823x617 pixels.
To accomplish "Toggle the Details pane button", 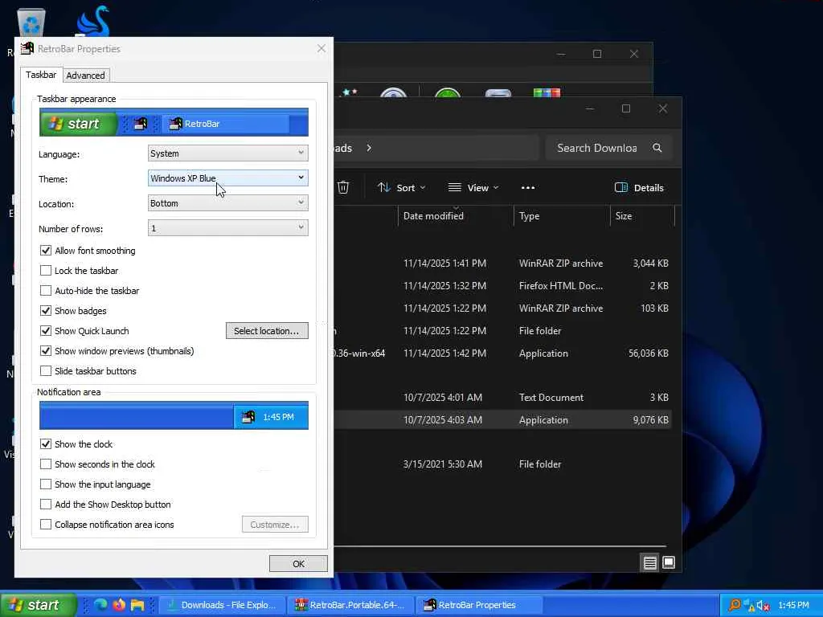I will click(x=639, y=188).
